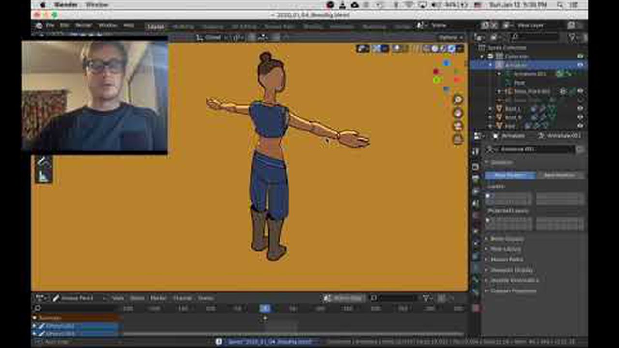619x348 pixels.
Task: Enable the filter funnel toggle in Dope Sheet header
Action: tap(425, 298)
